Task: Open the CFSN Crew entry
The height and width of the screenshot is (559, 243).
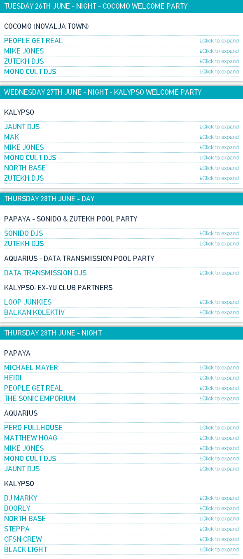Action: (x=23, y=539)
